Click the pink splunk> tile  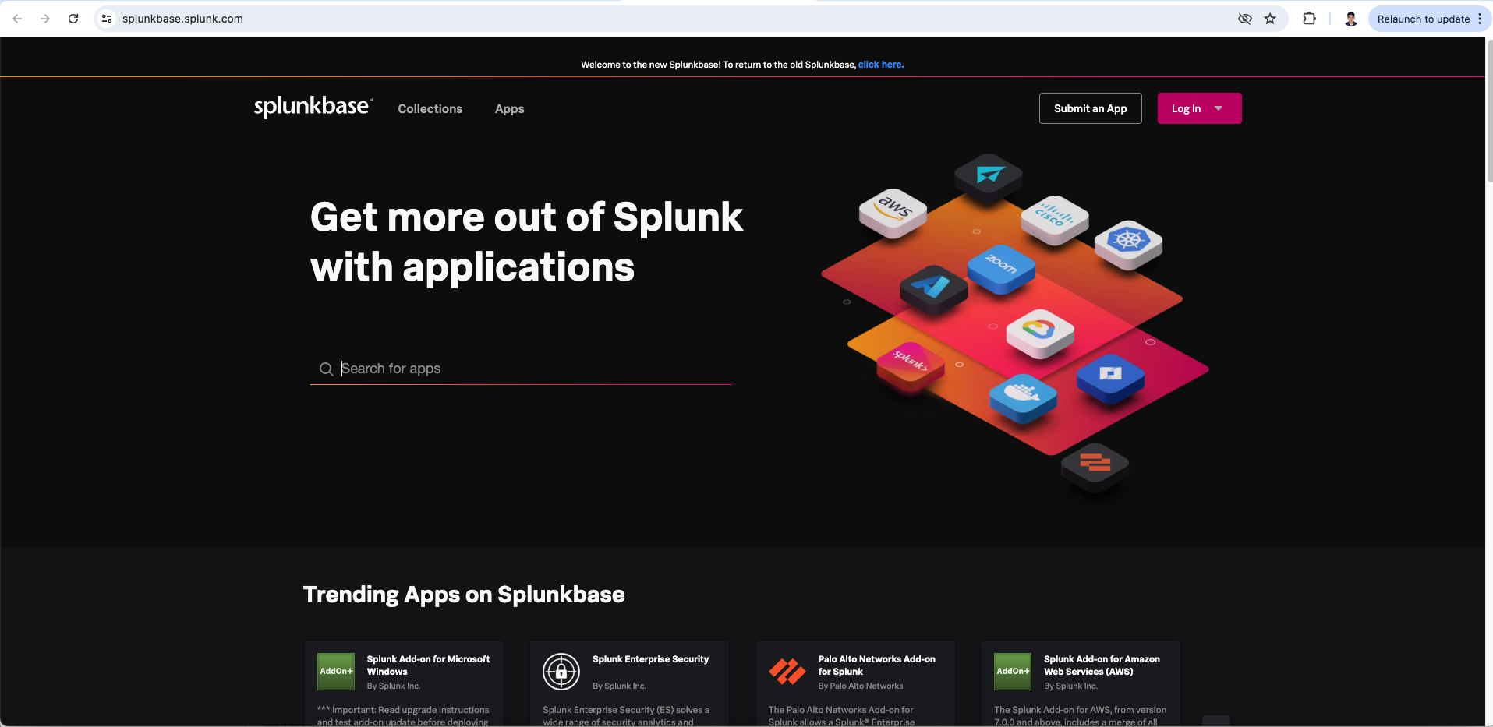point(911,365)
